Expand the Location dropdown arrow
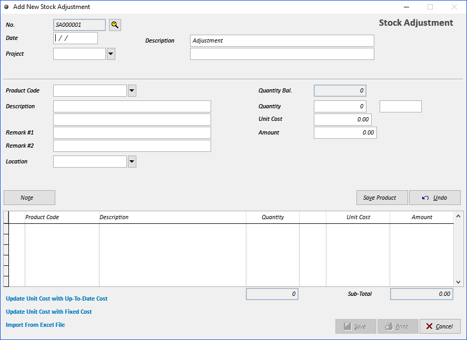Screen dimensions: 467x340 132,162
